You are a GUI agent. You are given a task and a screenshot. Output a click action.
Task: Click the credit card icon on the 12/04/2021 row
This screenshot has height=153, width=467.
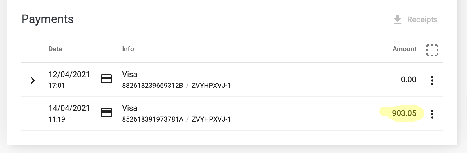(x=106, y=79)
